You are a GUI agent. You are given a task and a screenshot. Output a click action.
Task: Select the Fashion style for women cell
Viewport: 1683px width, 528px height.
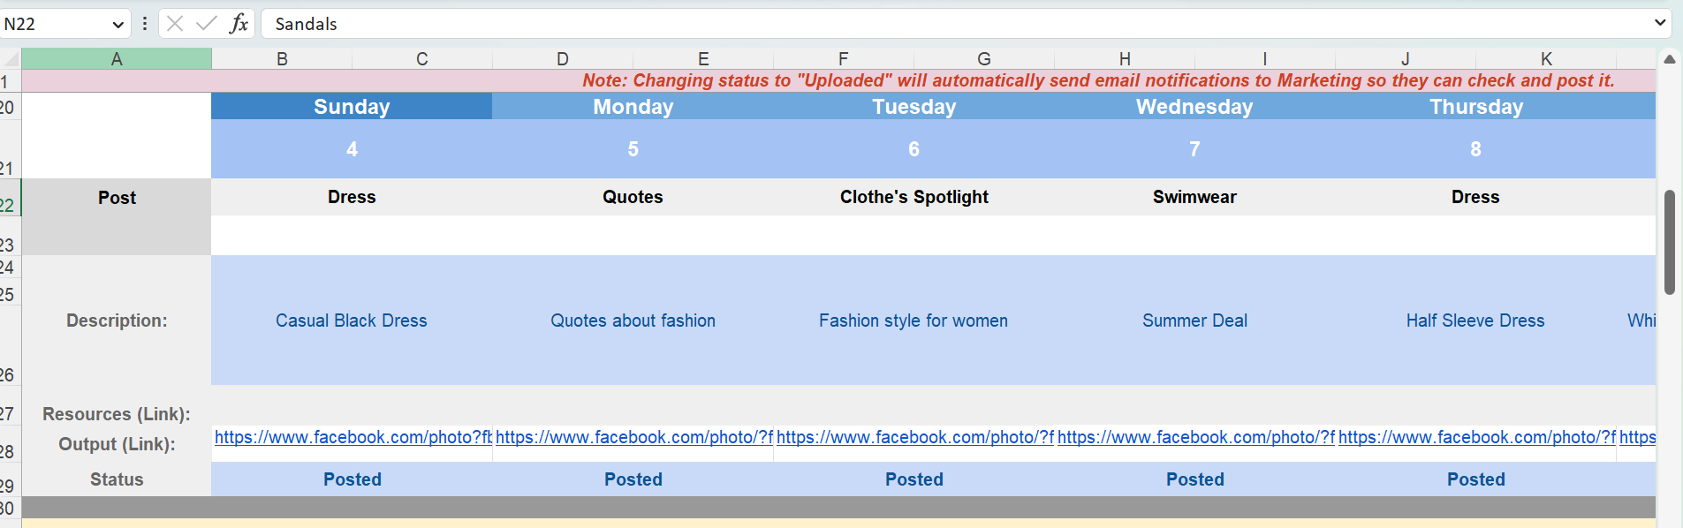pyautogui.click(x=914, y=321)
